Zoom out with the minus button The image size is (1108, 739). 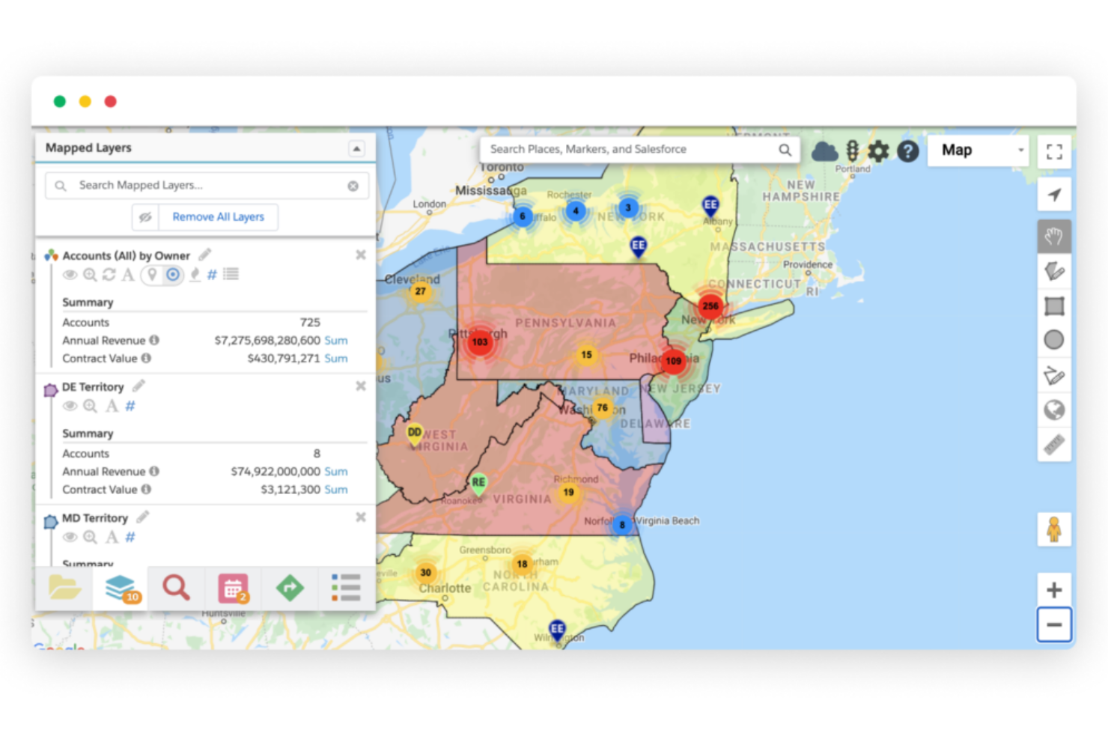click(1053, 624)
